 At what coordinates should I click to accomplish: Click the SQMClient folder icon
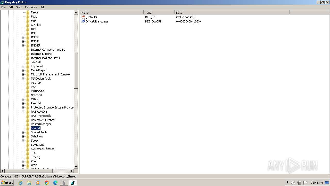point(28,145)
